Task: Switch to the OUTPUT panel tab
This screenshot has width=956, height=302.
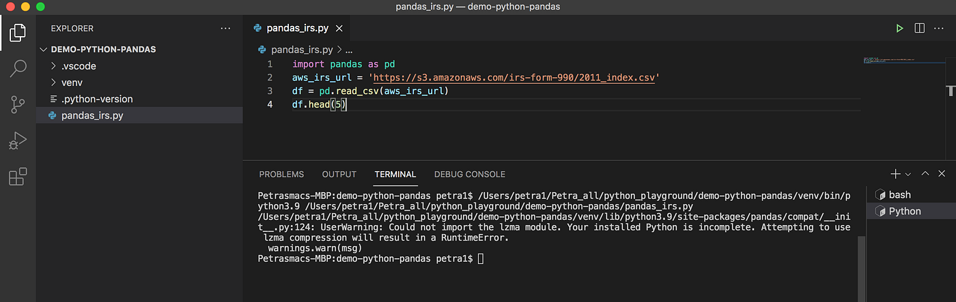Action: pyautogui.click(x=339, y=175)
